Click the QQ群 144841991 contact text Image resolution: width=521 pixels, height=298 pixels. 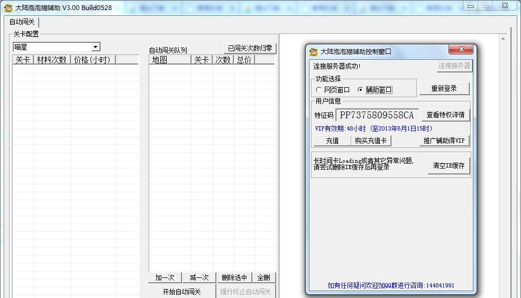pos(391,285)
